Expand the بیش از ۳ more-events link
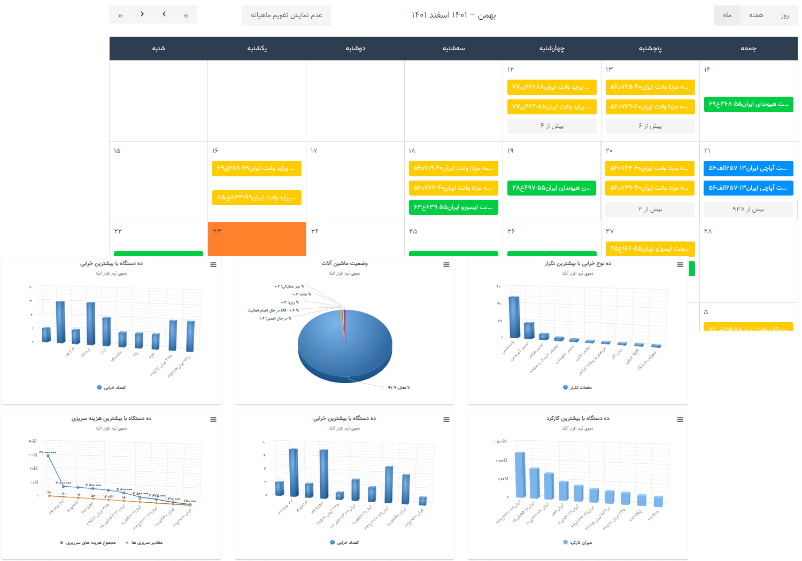This screenshot has height=561, width=802. 650,209
